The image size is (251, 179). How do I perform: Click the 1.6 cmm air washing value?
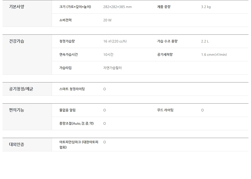[x=214, y=55]
